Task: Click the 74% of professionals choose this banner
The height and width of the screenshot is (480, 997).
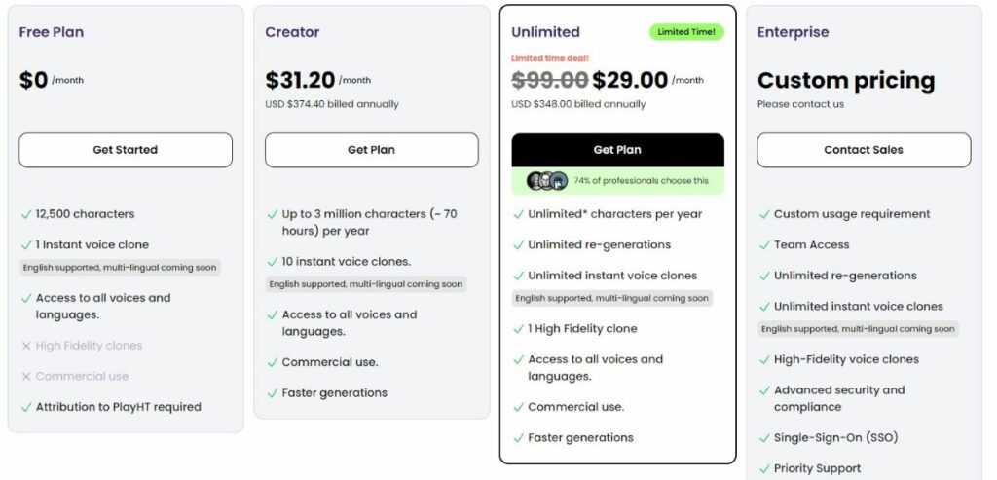Action: pyautogui.click(x=617, y=181)
